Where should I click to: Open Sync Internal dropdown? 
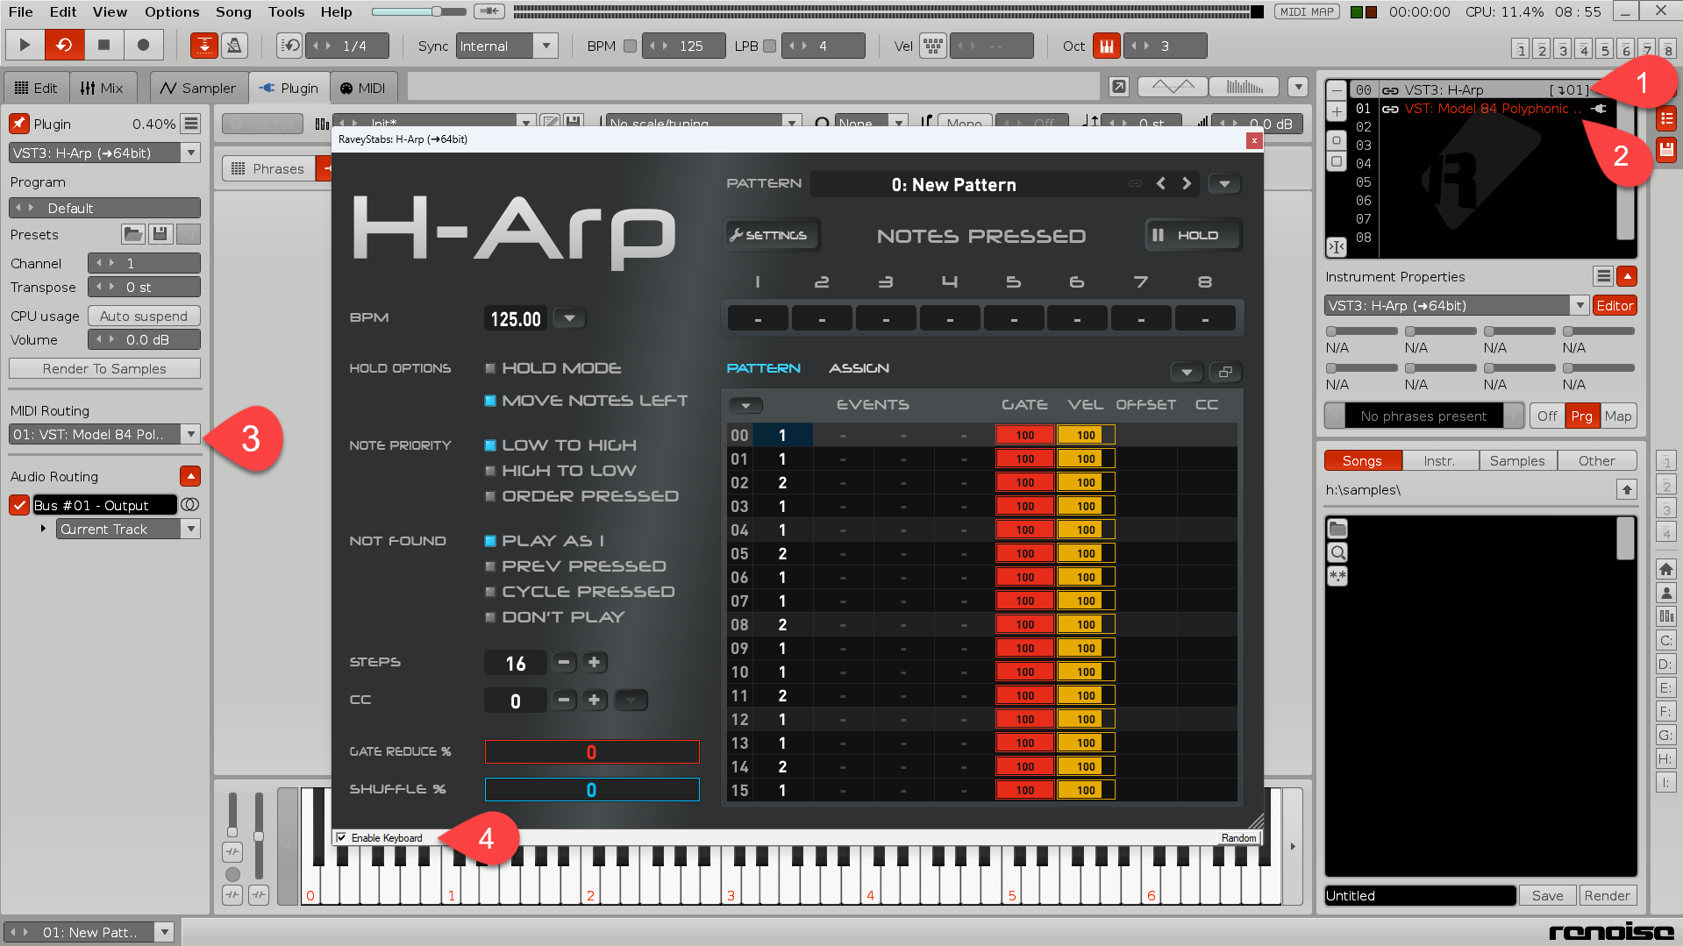click(546, 46)
